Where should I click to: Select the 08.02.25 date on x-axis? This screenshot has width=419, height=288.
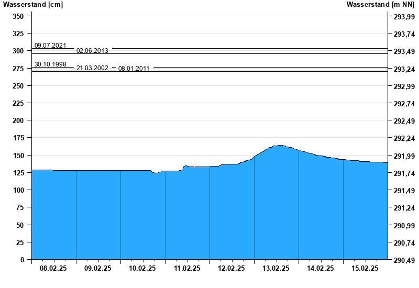(x=53, y=268)
